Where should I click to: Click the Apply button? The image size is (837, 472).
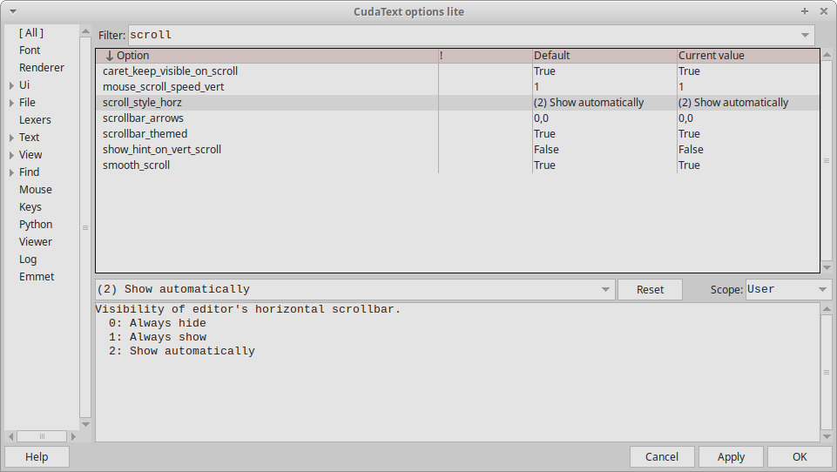tap(731, 457)
